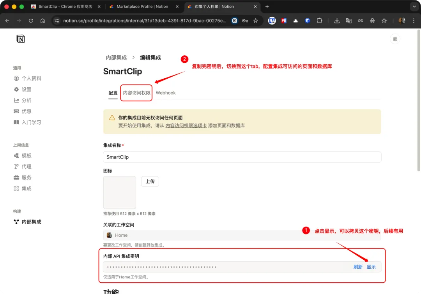Open the 个人资料 profile icon

coord(16,78)
